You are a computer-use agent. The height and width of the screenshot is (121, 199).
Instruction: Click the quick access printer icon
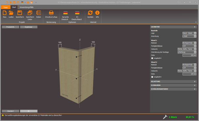pyautogui.click(x=28, y=2)
